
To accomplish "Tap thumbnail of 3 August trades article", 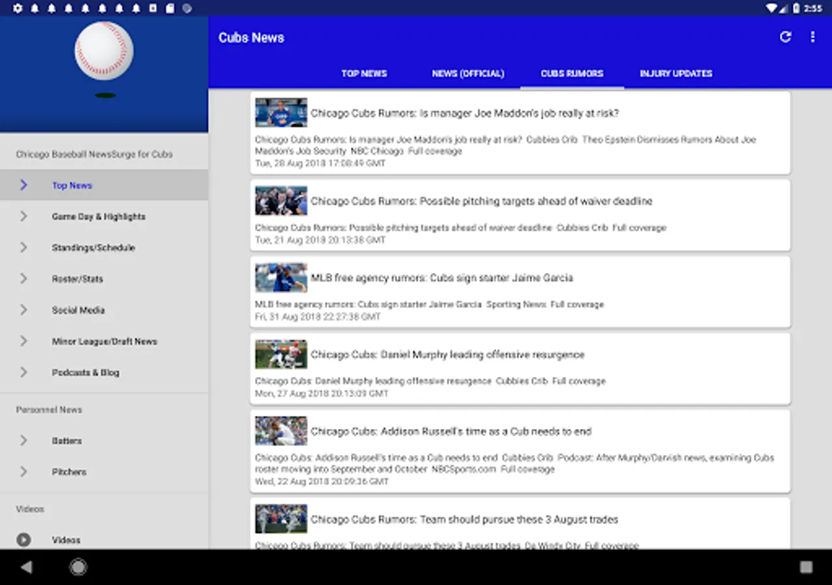I will 281,519.
